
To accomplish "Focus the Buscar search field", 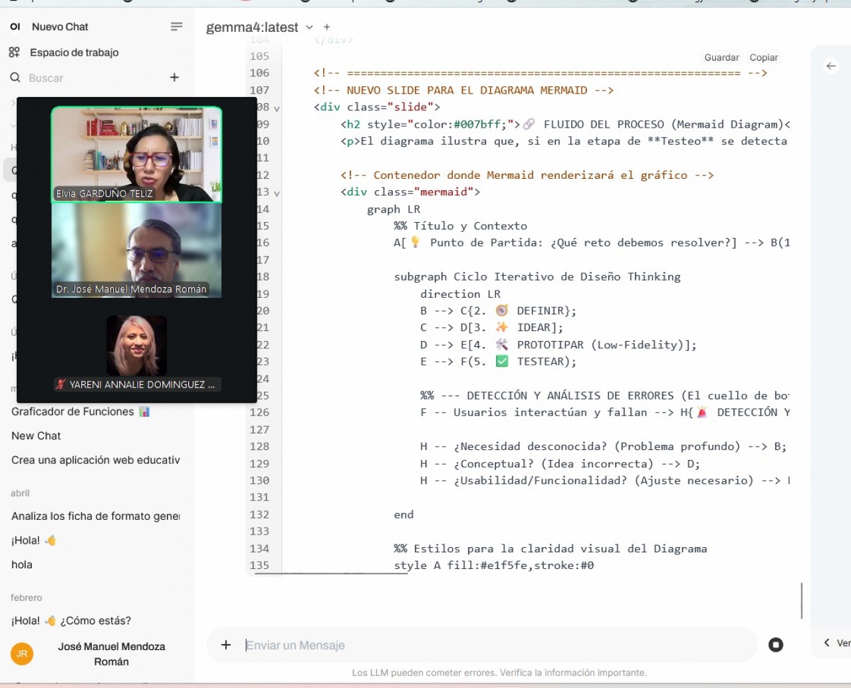I will [93, 78].
